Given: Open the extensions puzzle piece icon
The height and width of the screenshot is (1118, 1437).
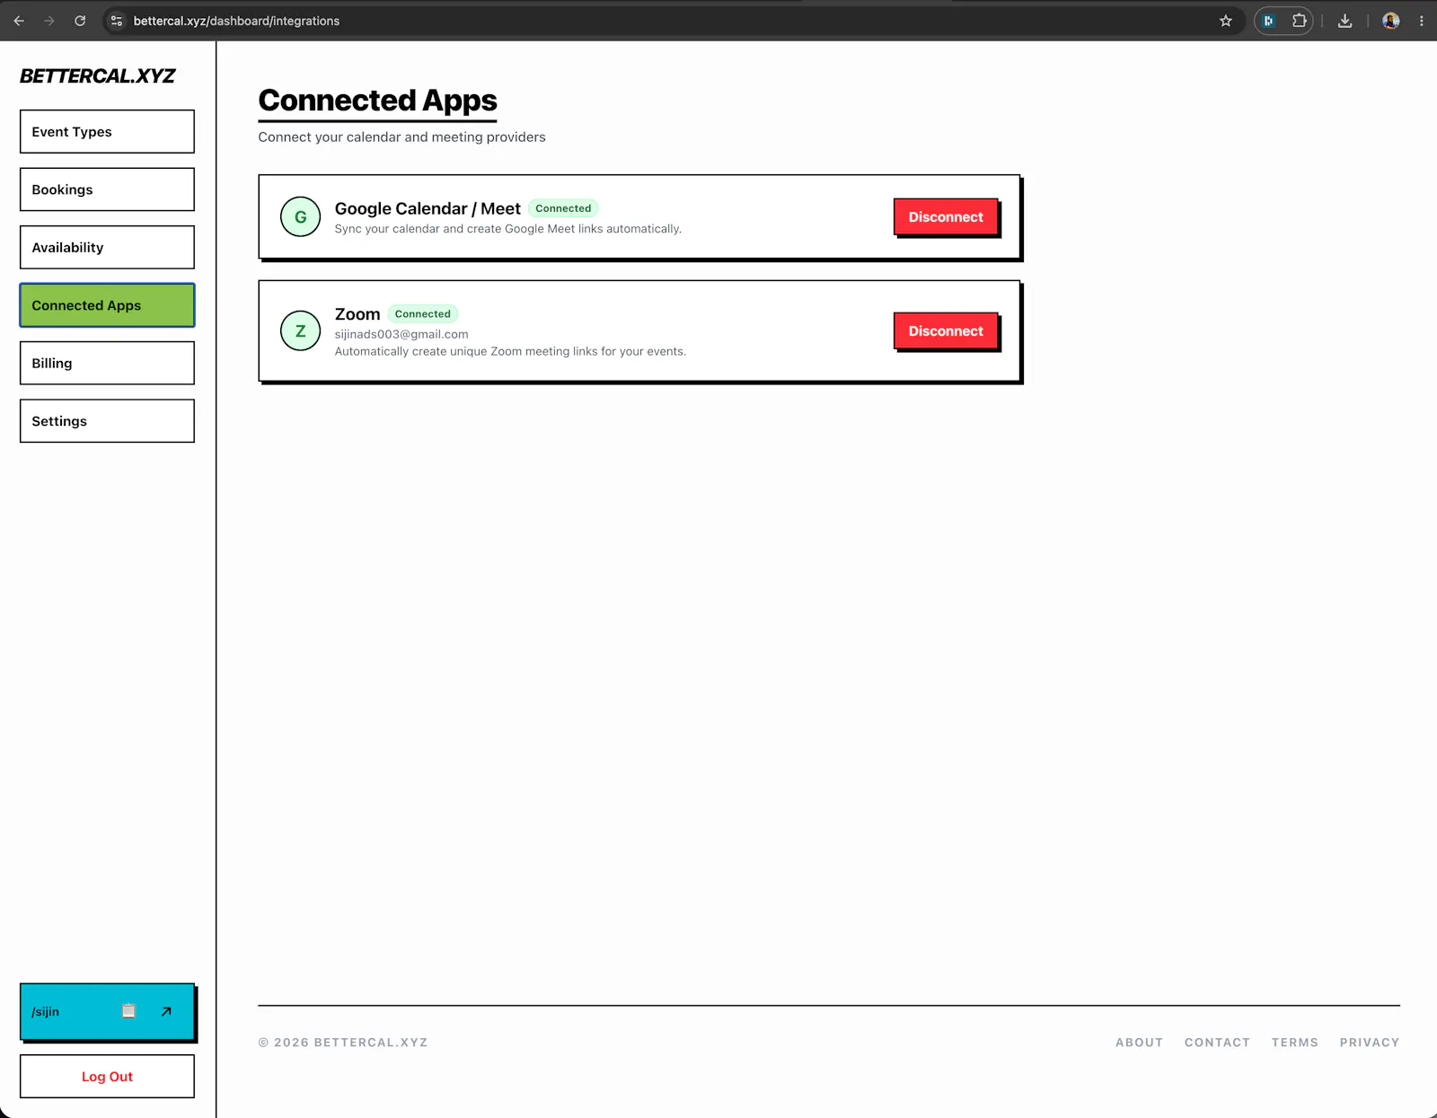Looking at the screenshot, I should coord(1299,21).
